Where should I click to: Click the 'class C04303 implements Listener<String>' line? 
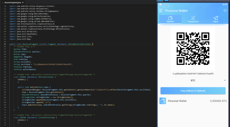click(35, 118)
